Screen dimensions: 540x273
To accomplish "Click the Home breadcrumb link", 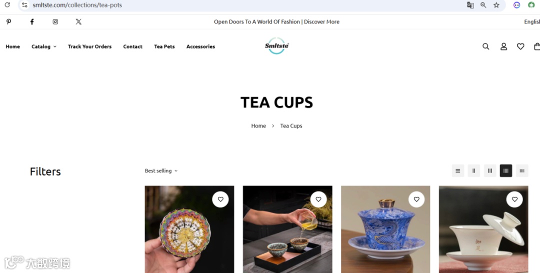I will (258, 126).
